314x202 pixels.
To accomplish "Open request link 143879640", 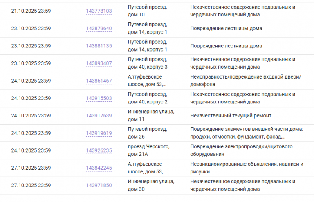I will click(99, 29).
